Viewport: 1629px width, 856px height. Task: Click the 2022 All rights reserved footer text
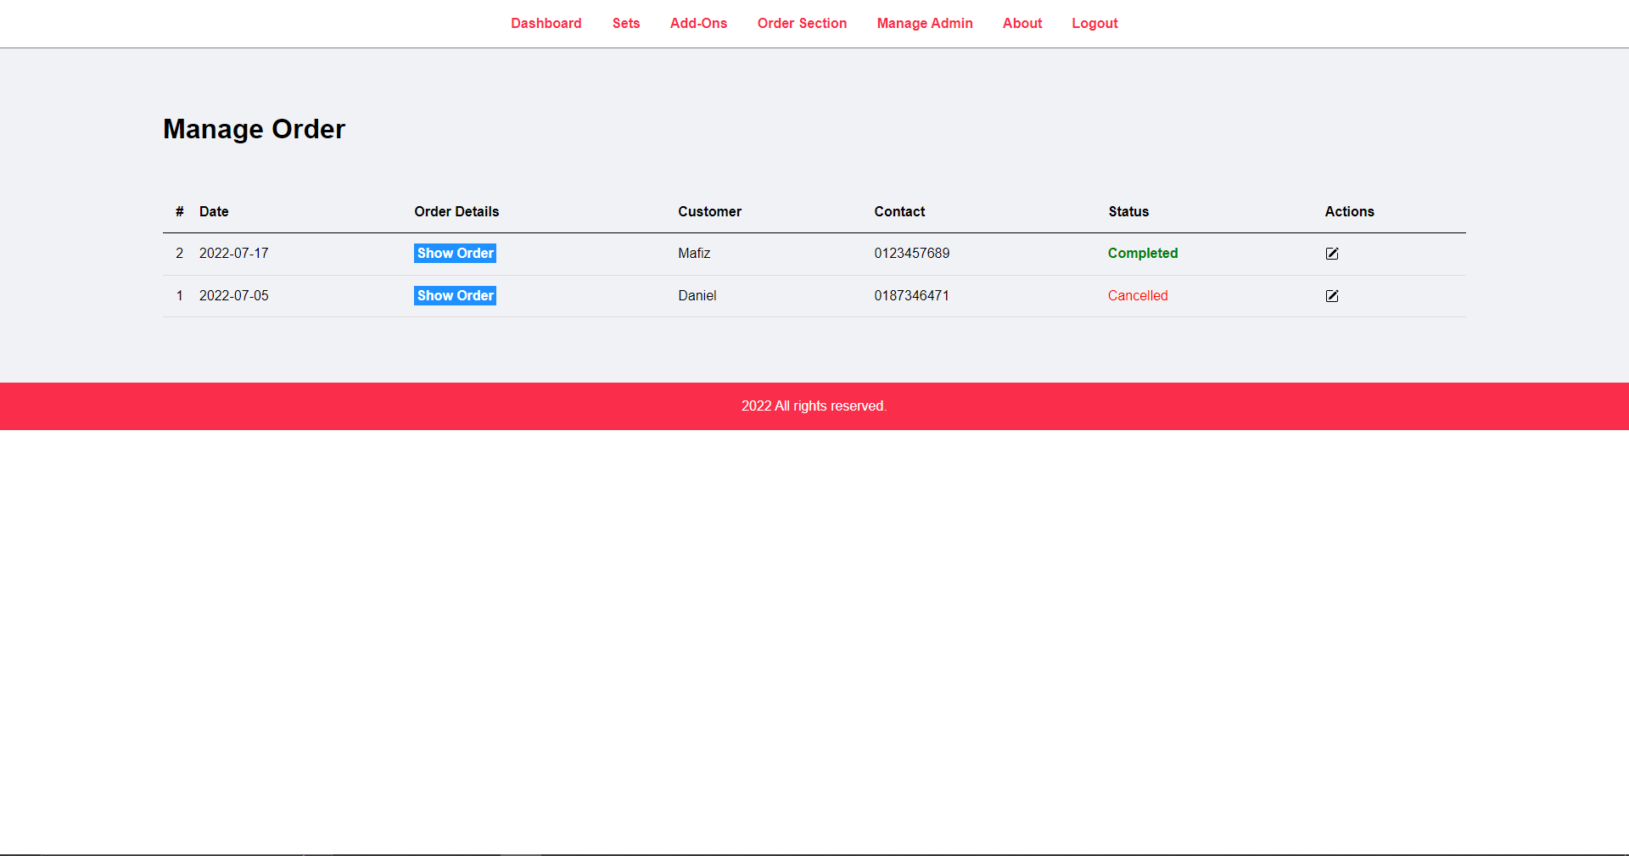[814, 406]
